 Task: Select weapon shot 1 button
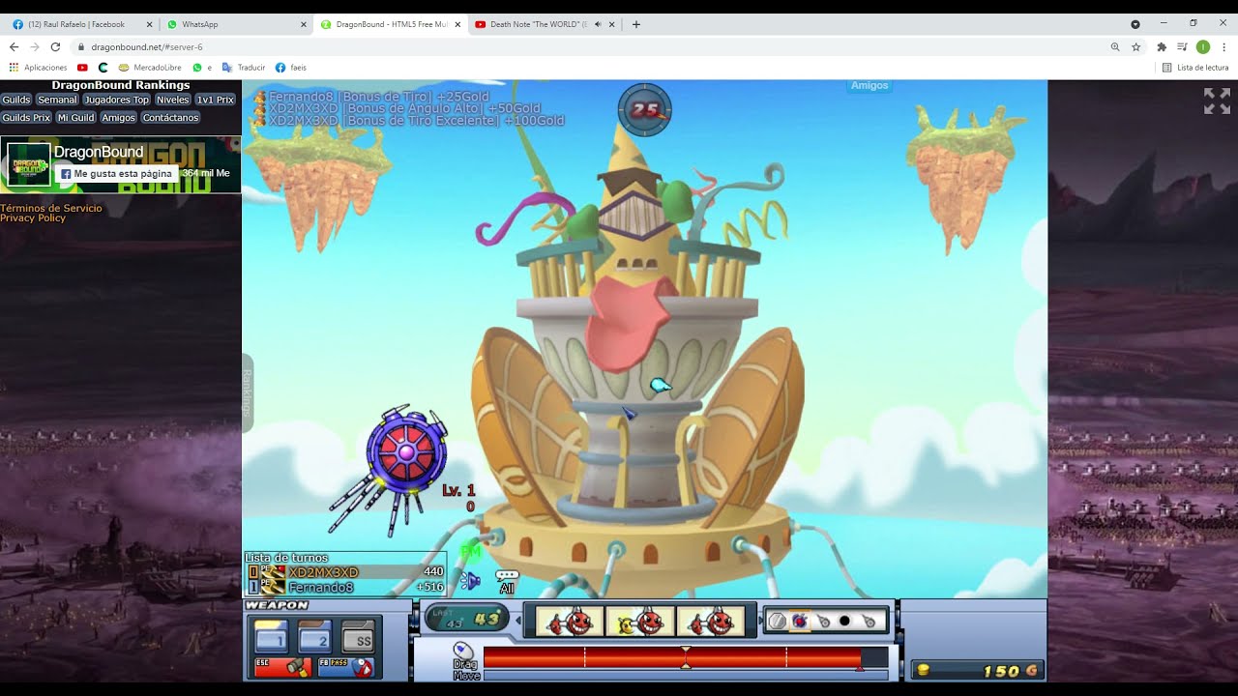[x=272, y=638]
